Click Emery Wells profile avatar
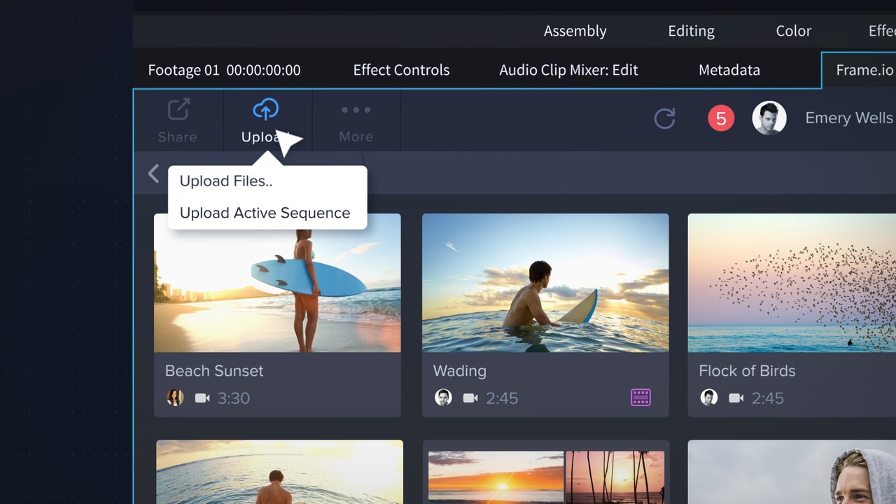This screenshot has height=504, width=896. click(x=769, y=118)
